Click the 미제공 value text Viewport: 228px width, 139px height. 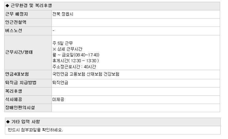(58, 99)
